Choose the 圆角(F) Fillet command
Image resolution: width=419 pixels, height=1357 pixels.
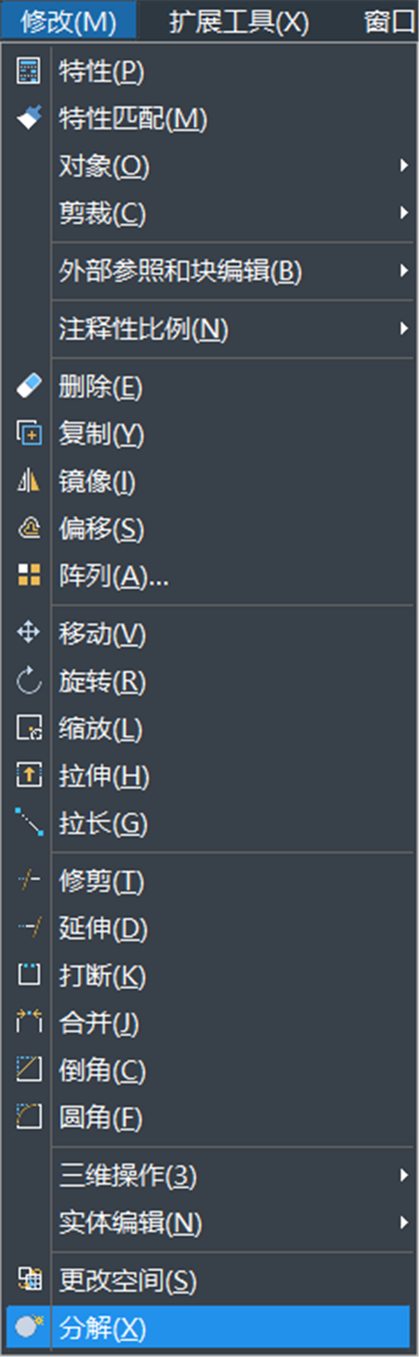pyautogui.click(x=101, y=1117)
